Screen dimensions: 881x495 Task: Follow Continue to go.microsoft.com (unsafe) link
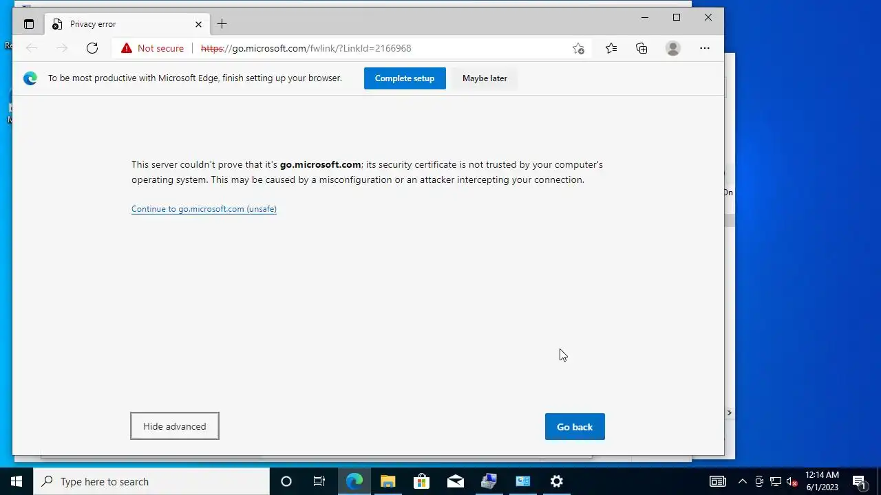tap(204, 209)
